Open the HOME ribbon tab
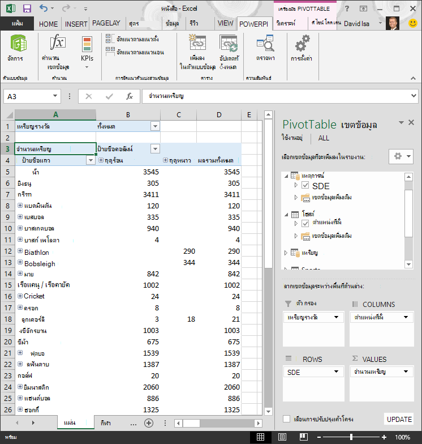This screenshot has width=422, height=444. pyautogui.click(x=49, y=24)
